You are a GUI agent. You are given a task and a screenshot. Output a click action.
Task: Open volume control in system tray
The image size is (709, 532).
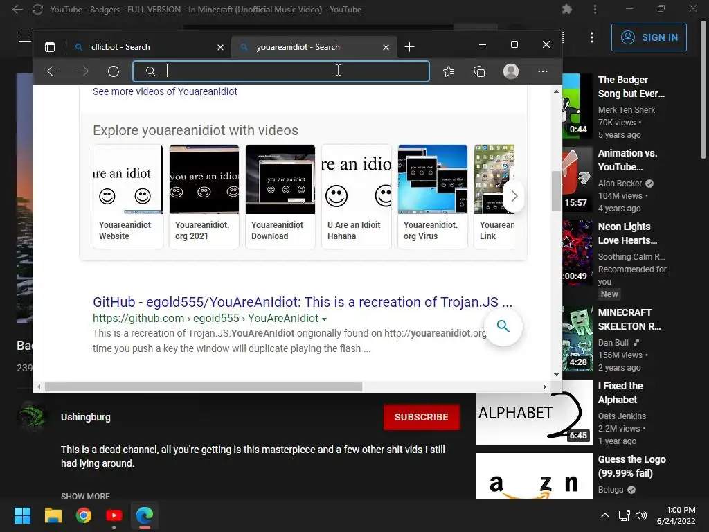[641, 515]
